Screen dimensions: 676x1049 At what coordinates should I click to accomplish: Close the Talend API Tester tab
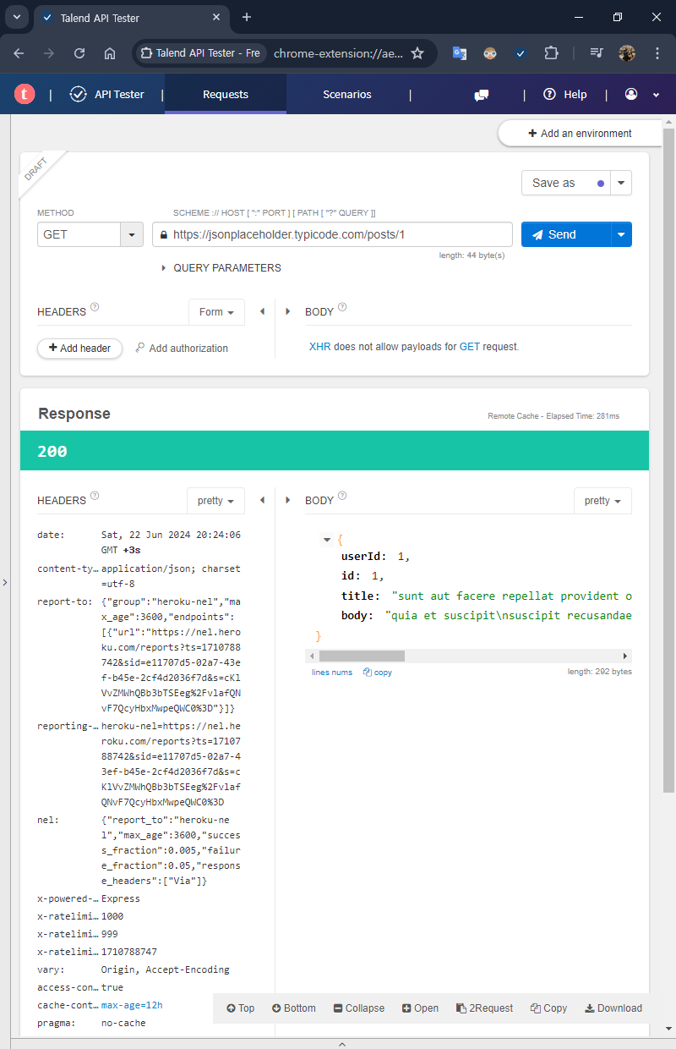point(216,17)
